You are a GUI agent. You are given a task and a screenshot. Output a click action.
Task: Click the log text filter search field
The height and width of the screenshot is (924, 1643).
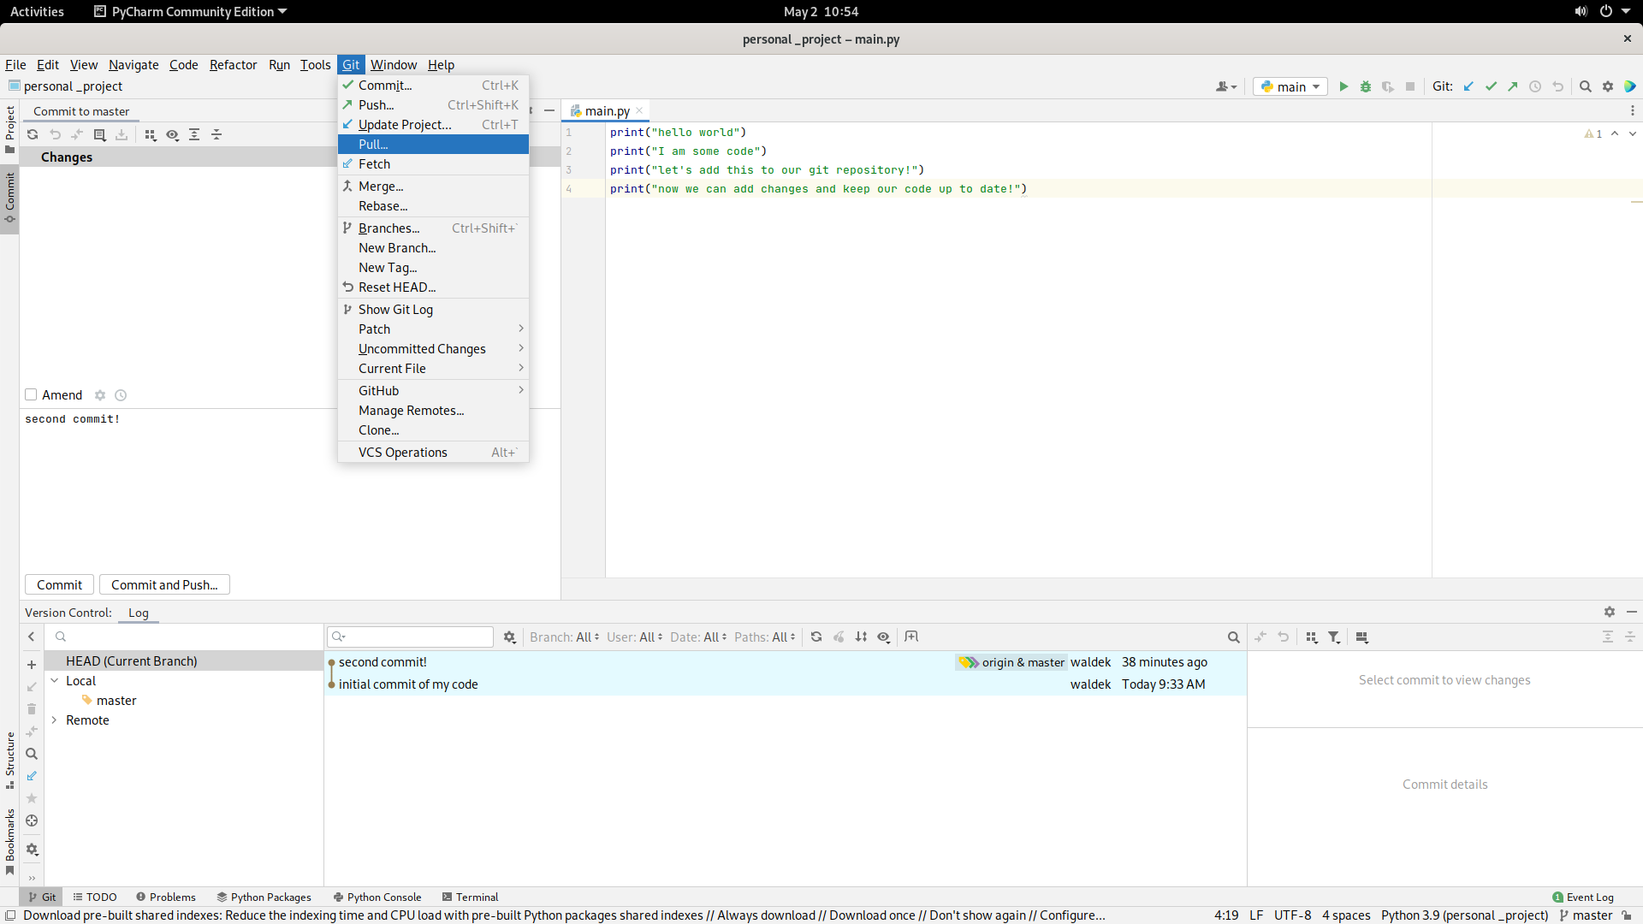[x=410, y=637]
